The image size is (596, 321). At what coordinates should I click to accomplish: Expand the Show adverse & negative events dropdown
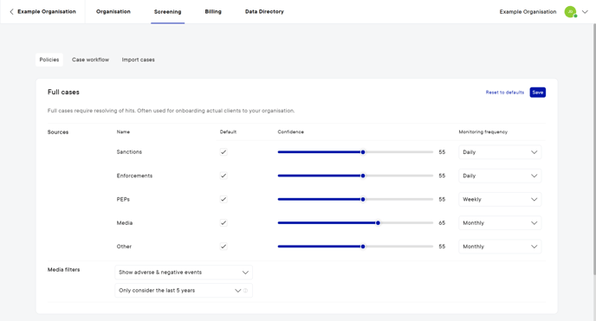[184, 273]
